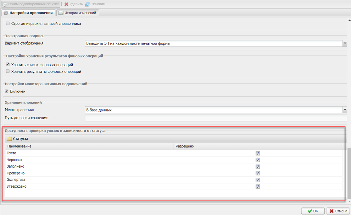Click the red X Удалить icon
Image resolution: width=351 pixels, height=215 pixels.
click(x=66, y=4)
